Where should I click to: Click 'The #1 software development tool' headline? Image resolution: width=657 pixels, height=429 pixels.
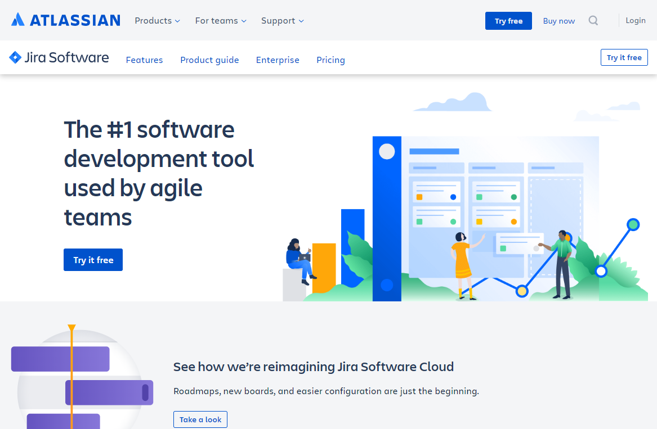[159, 173]
